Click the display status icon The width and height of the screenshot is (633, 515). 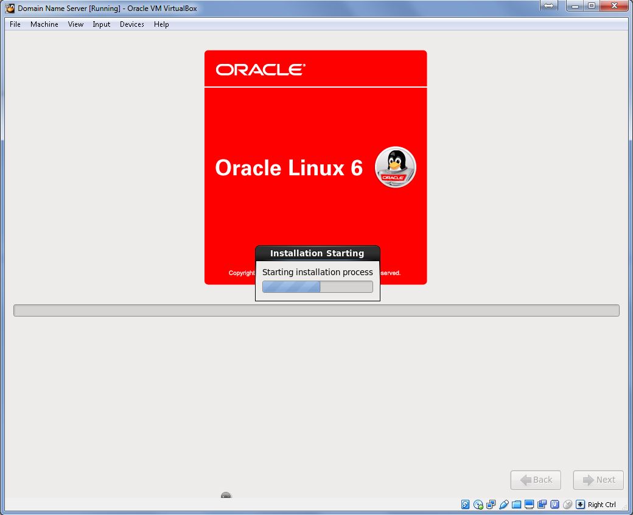click(x=530, y=504)
